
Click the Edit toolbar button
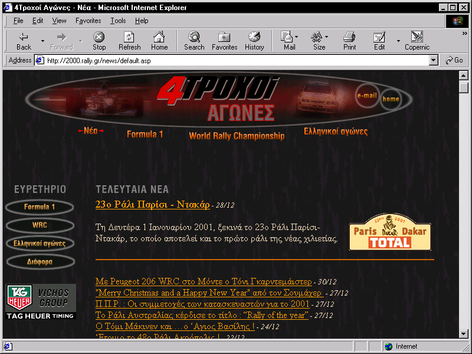tap(379, 41)
